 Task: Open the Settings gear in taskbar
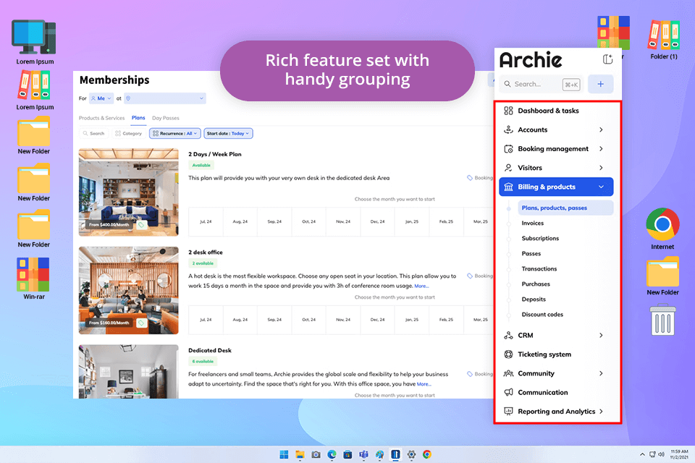coord(411,454)
